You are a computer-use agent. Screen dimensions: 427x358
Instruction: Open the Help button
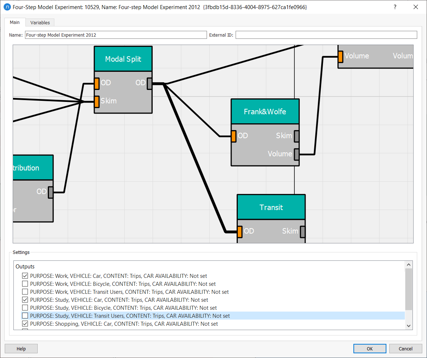[x=21, y=349]
